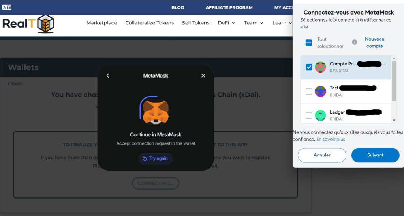Click the Compte Principal account avatar
This screenshot has height=216, width=404.
pos(320,67)
